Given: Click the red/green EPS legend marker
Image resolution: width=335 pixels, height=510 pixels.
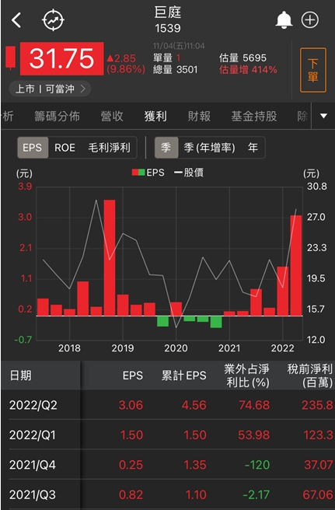Looking at the screenshot, I should [138, 173].
